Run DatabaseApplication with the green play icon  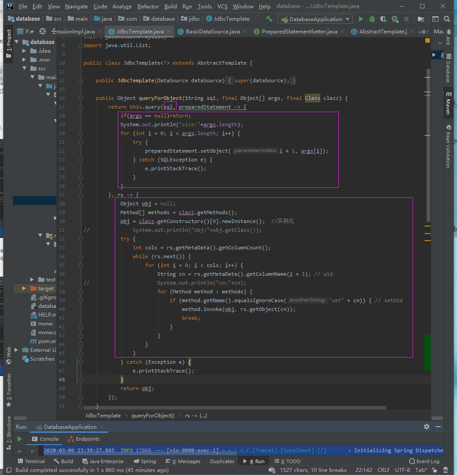tap(361, 19)
